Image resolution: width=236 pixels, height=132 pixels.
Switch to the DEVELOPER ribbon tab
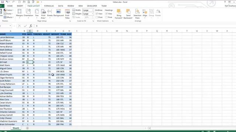[x=92, y=6]
